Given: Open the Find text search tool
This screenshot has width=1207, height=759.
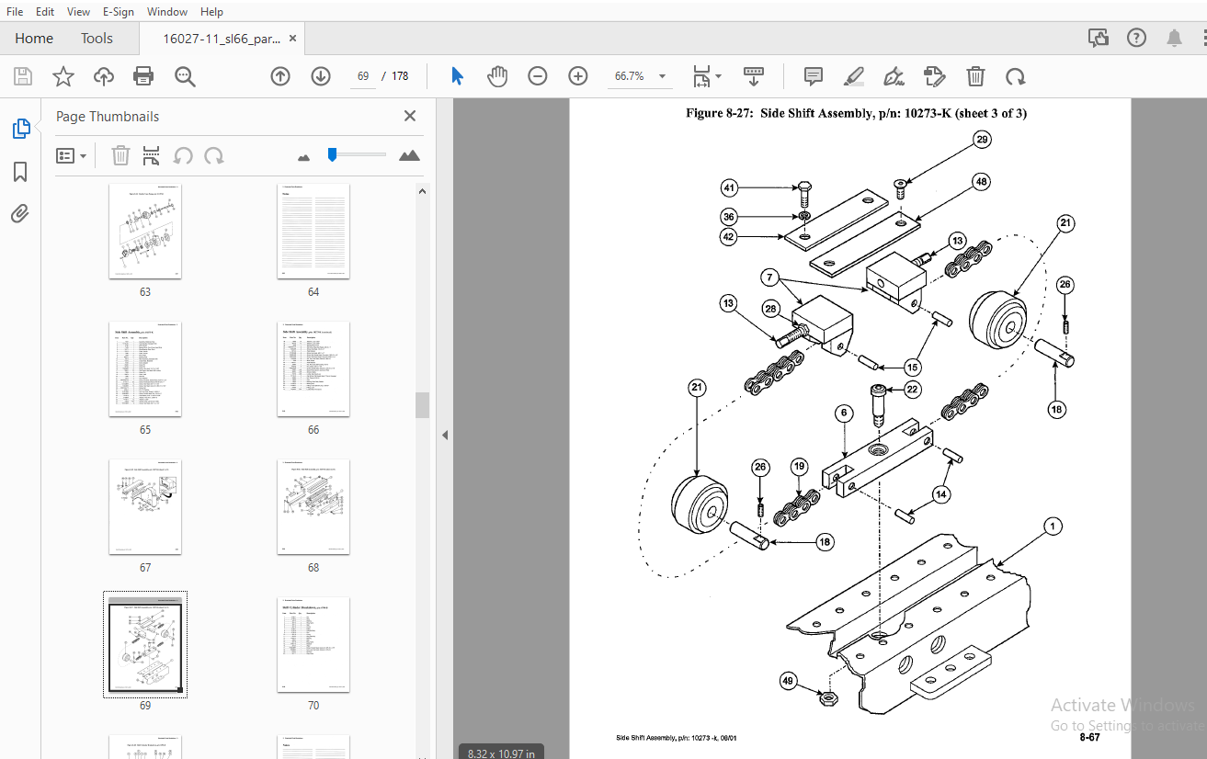Looking at the screenshot, I should pyautogui.click(x=186, y=76).
